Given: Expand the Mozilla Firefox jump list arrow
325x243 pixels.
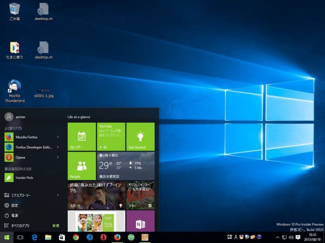Looking at the screenshot, I should coord(58,137).
